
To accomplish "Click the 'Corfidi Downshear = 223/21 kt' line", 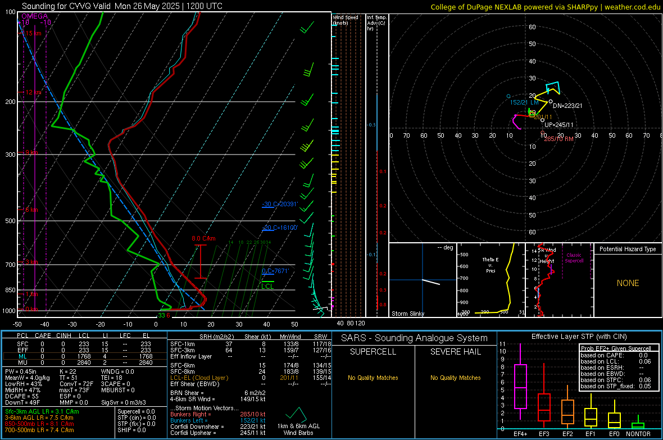I will [218, 427].
